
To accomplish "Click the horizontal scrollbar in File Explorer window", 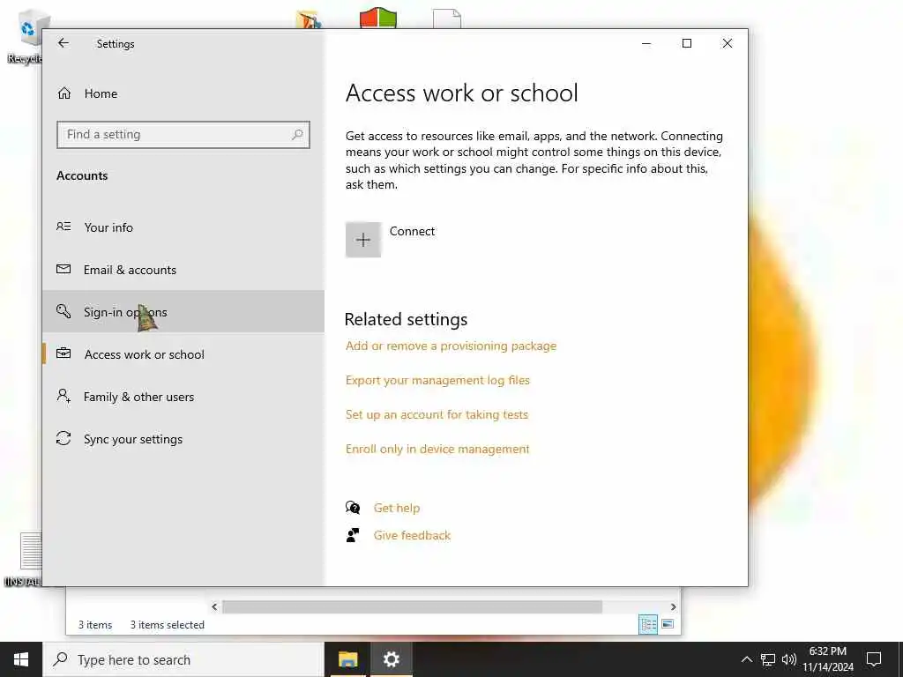I will pos(413,606).
